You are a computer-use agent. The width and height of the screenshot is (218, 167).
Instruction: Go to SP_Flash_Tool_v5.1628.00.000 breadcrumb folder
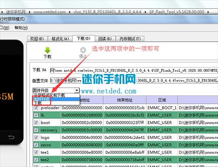click(177, 12)
